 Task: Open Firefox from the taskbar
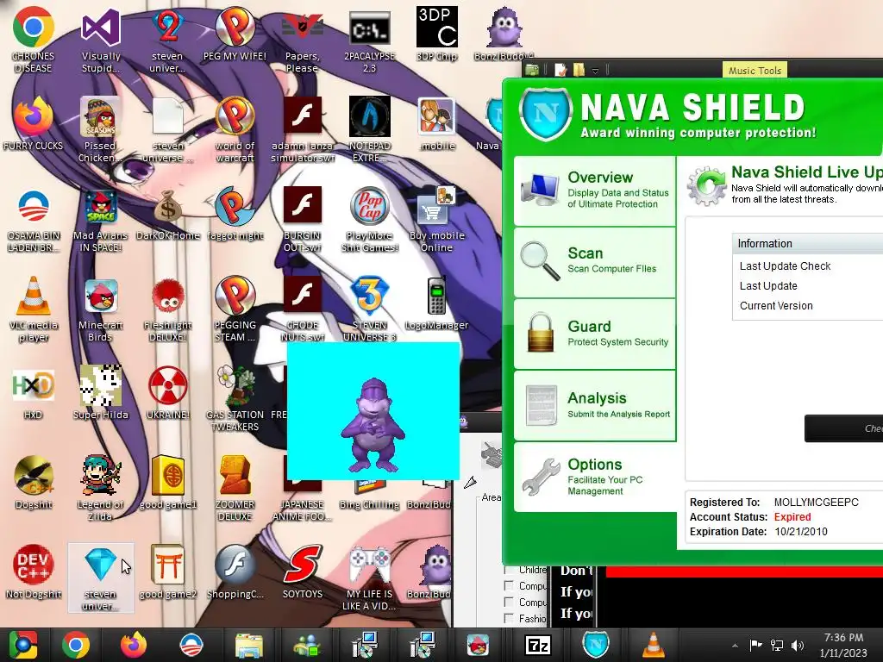coord(134,645)
